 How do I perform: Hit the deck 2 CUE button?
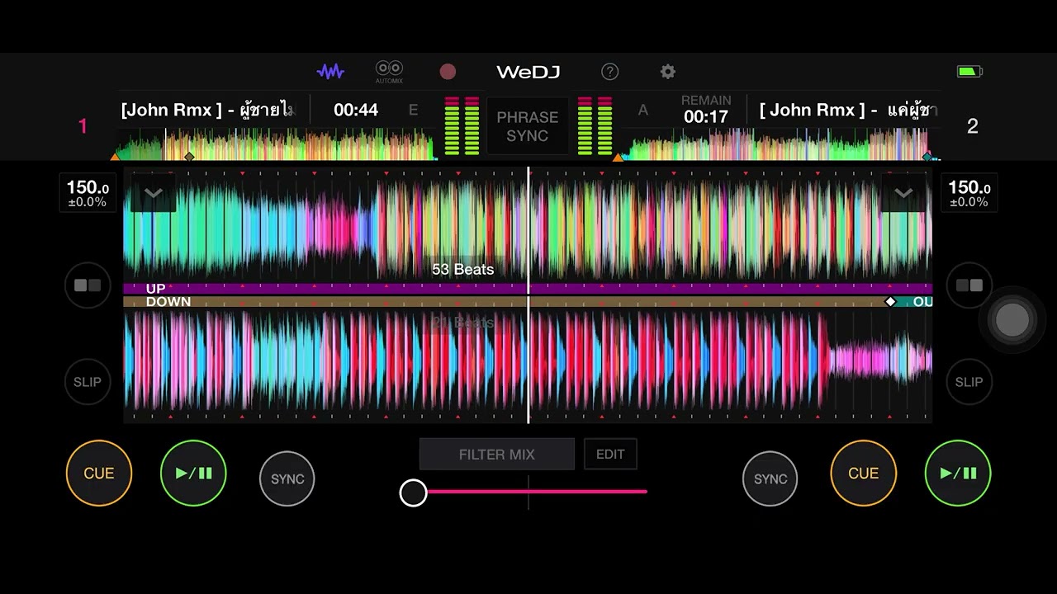pyautogui.click(x=864, y=474)
